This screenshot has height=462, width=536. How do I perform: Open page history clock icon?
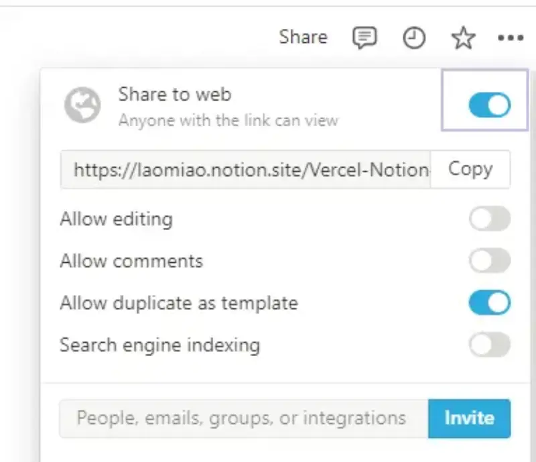pyautogui.click(x=414, y=38)
